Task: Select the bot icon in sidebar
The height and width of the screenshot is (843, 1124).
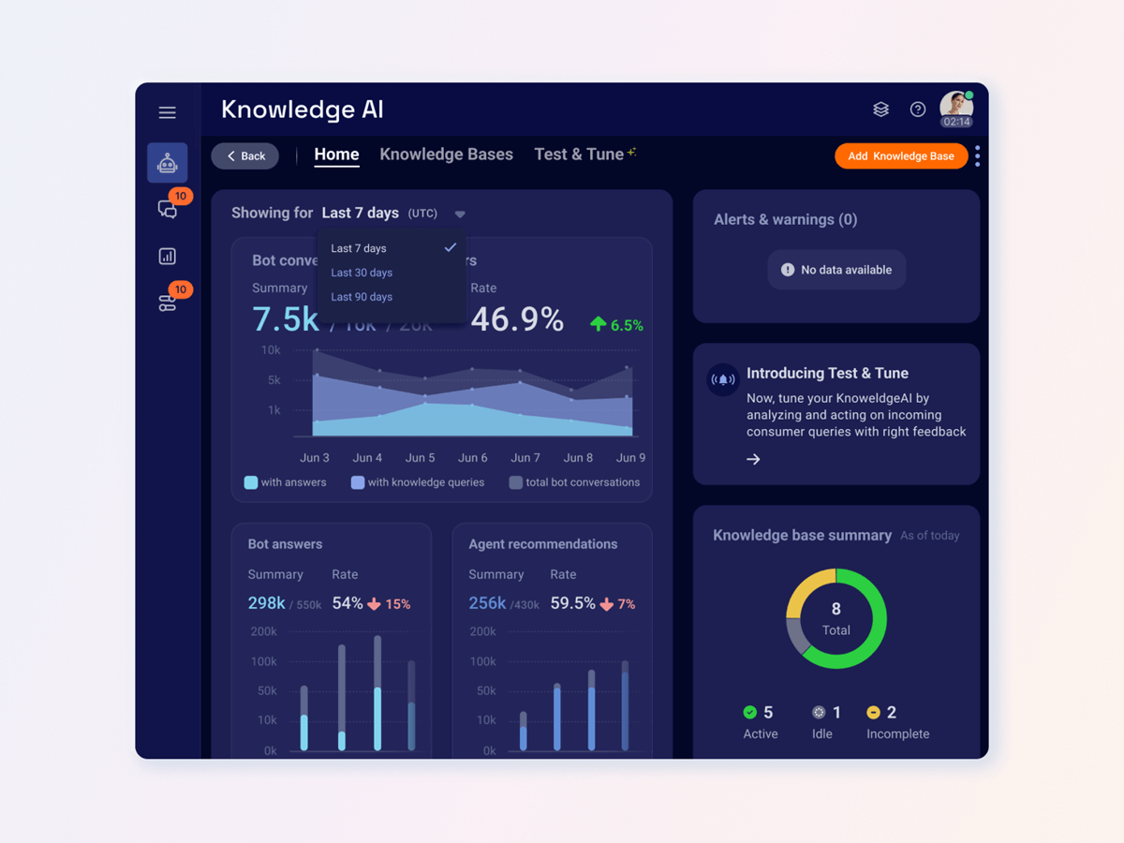Action: point(168,164)
